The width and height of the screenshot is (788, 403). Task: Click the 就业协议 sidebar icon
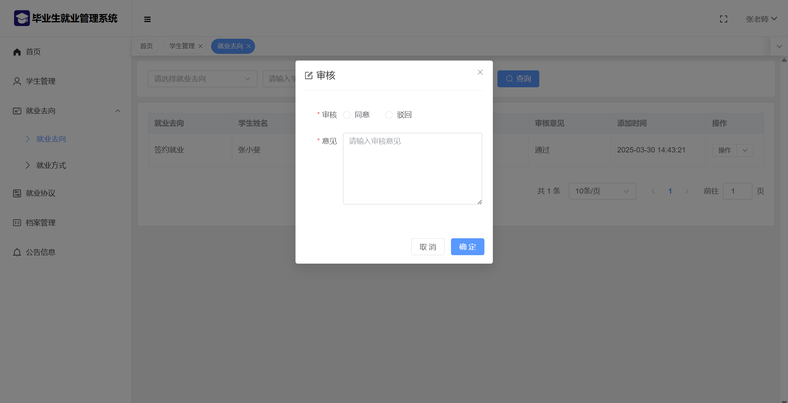tap(17, 193)
